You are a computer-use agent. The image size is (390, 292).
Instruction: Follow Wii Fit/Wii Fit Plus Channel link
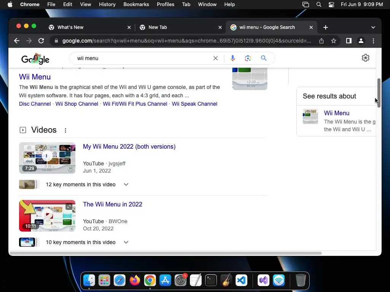(x=135, y=104)
